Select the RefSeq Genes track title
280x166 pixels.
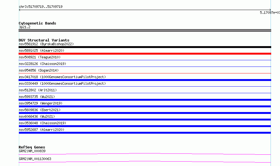point(32,147)
